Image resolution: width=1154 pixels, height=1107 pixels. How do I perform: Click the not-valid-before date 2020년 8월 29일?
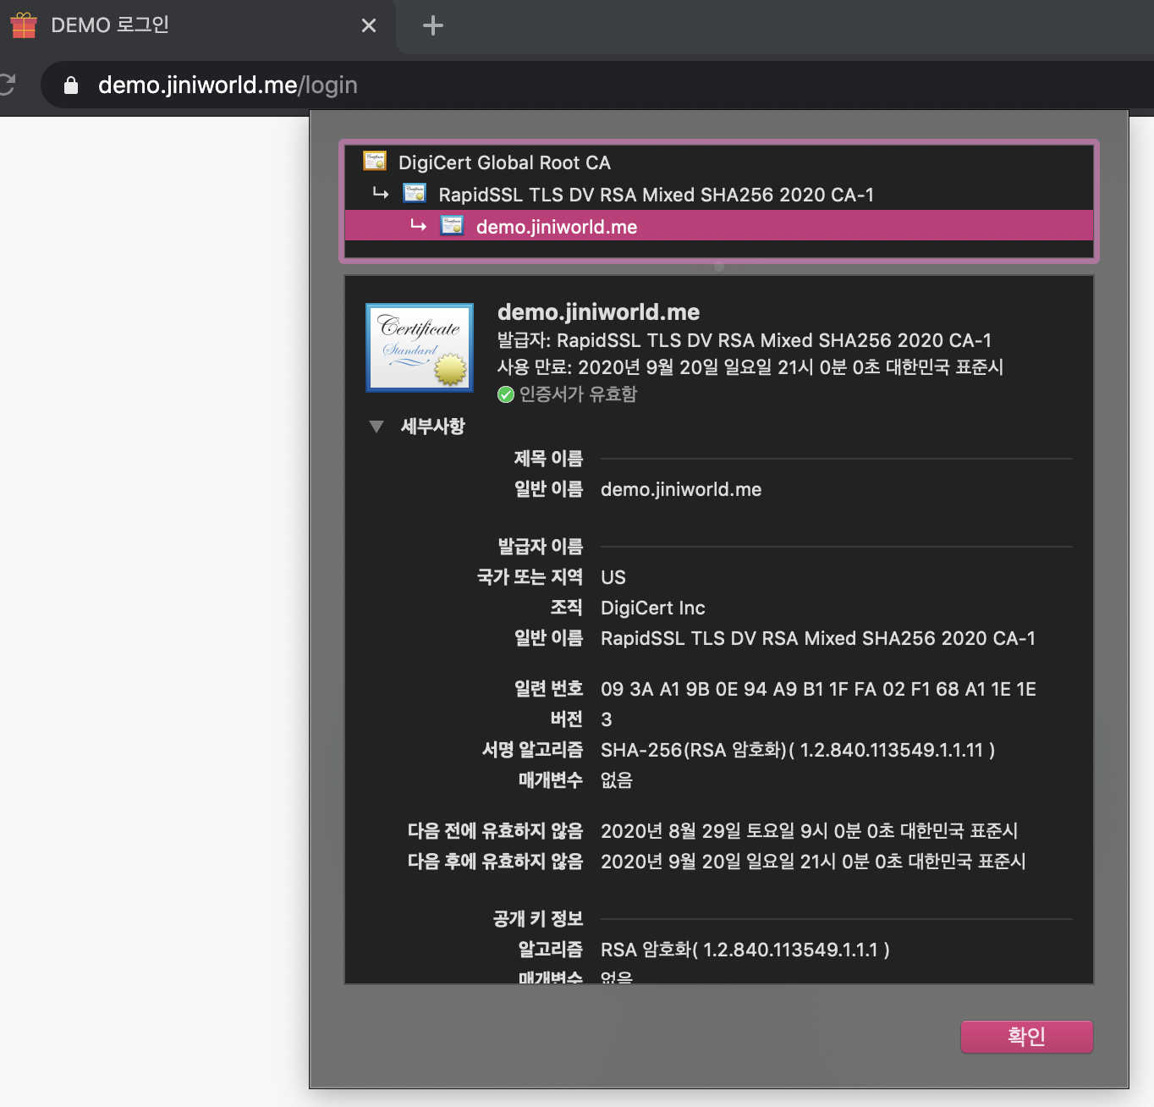click(x=809, y=831)
